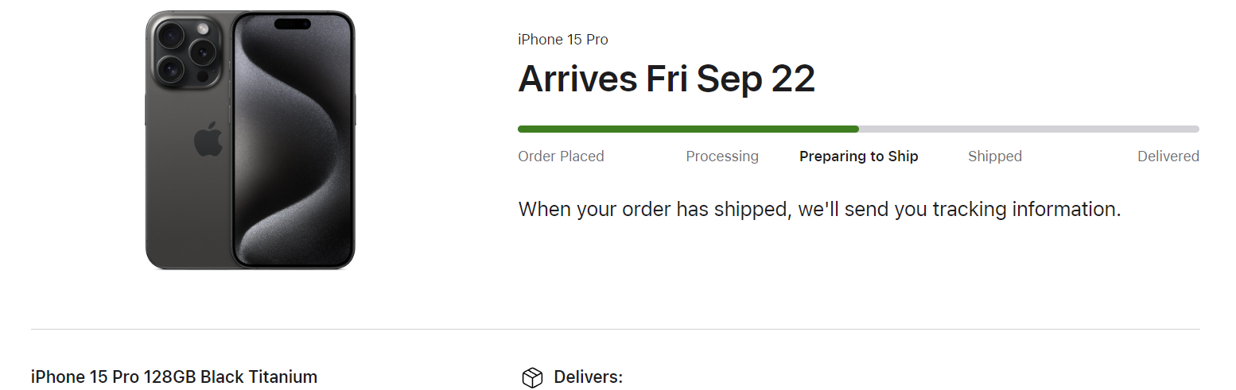Image resolution: width=1236 pixels, height=390 pixels.
Task: Click the Delivers: label
Action: [588, 376]
